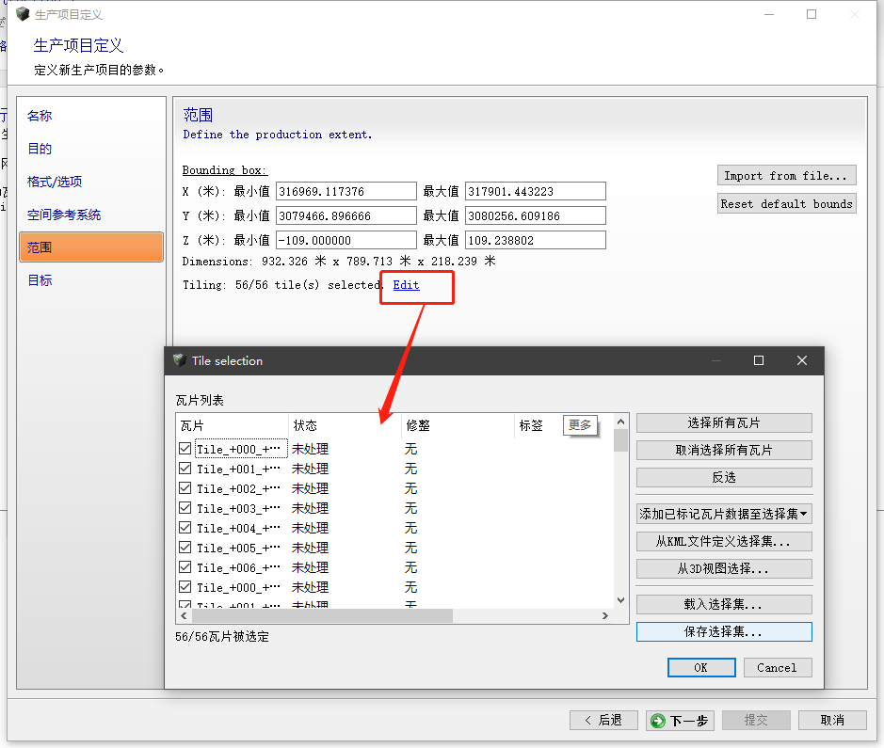Click the Z maximum value field
Screen dimensions: 884x748
(x=535, y=240)
